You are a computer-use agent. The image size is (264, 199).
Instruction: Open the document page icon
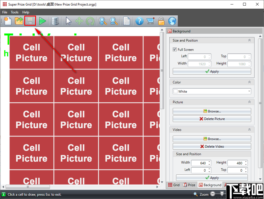(127, 21)
